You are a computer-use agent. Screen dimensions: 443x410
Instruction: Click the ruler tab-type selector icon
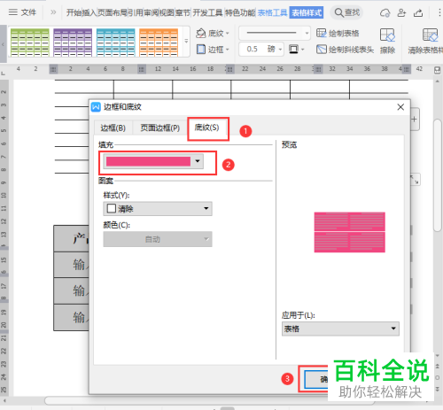(x=4, y=73)
